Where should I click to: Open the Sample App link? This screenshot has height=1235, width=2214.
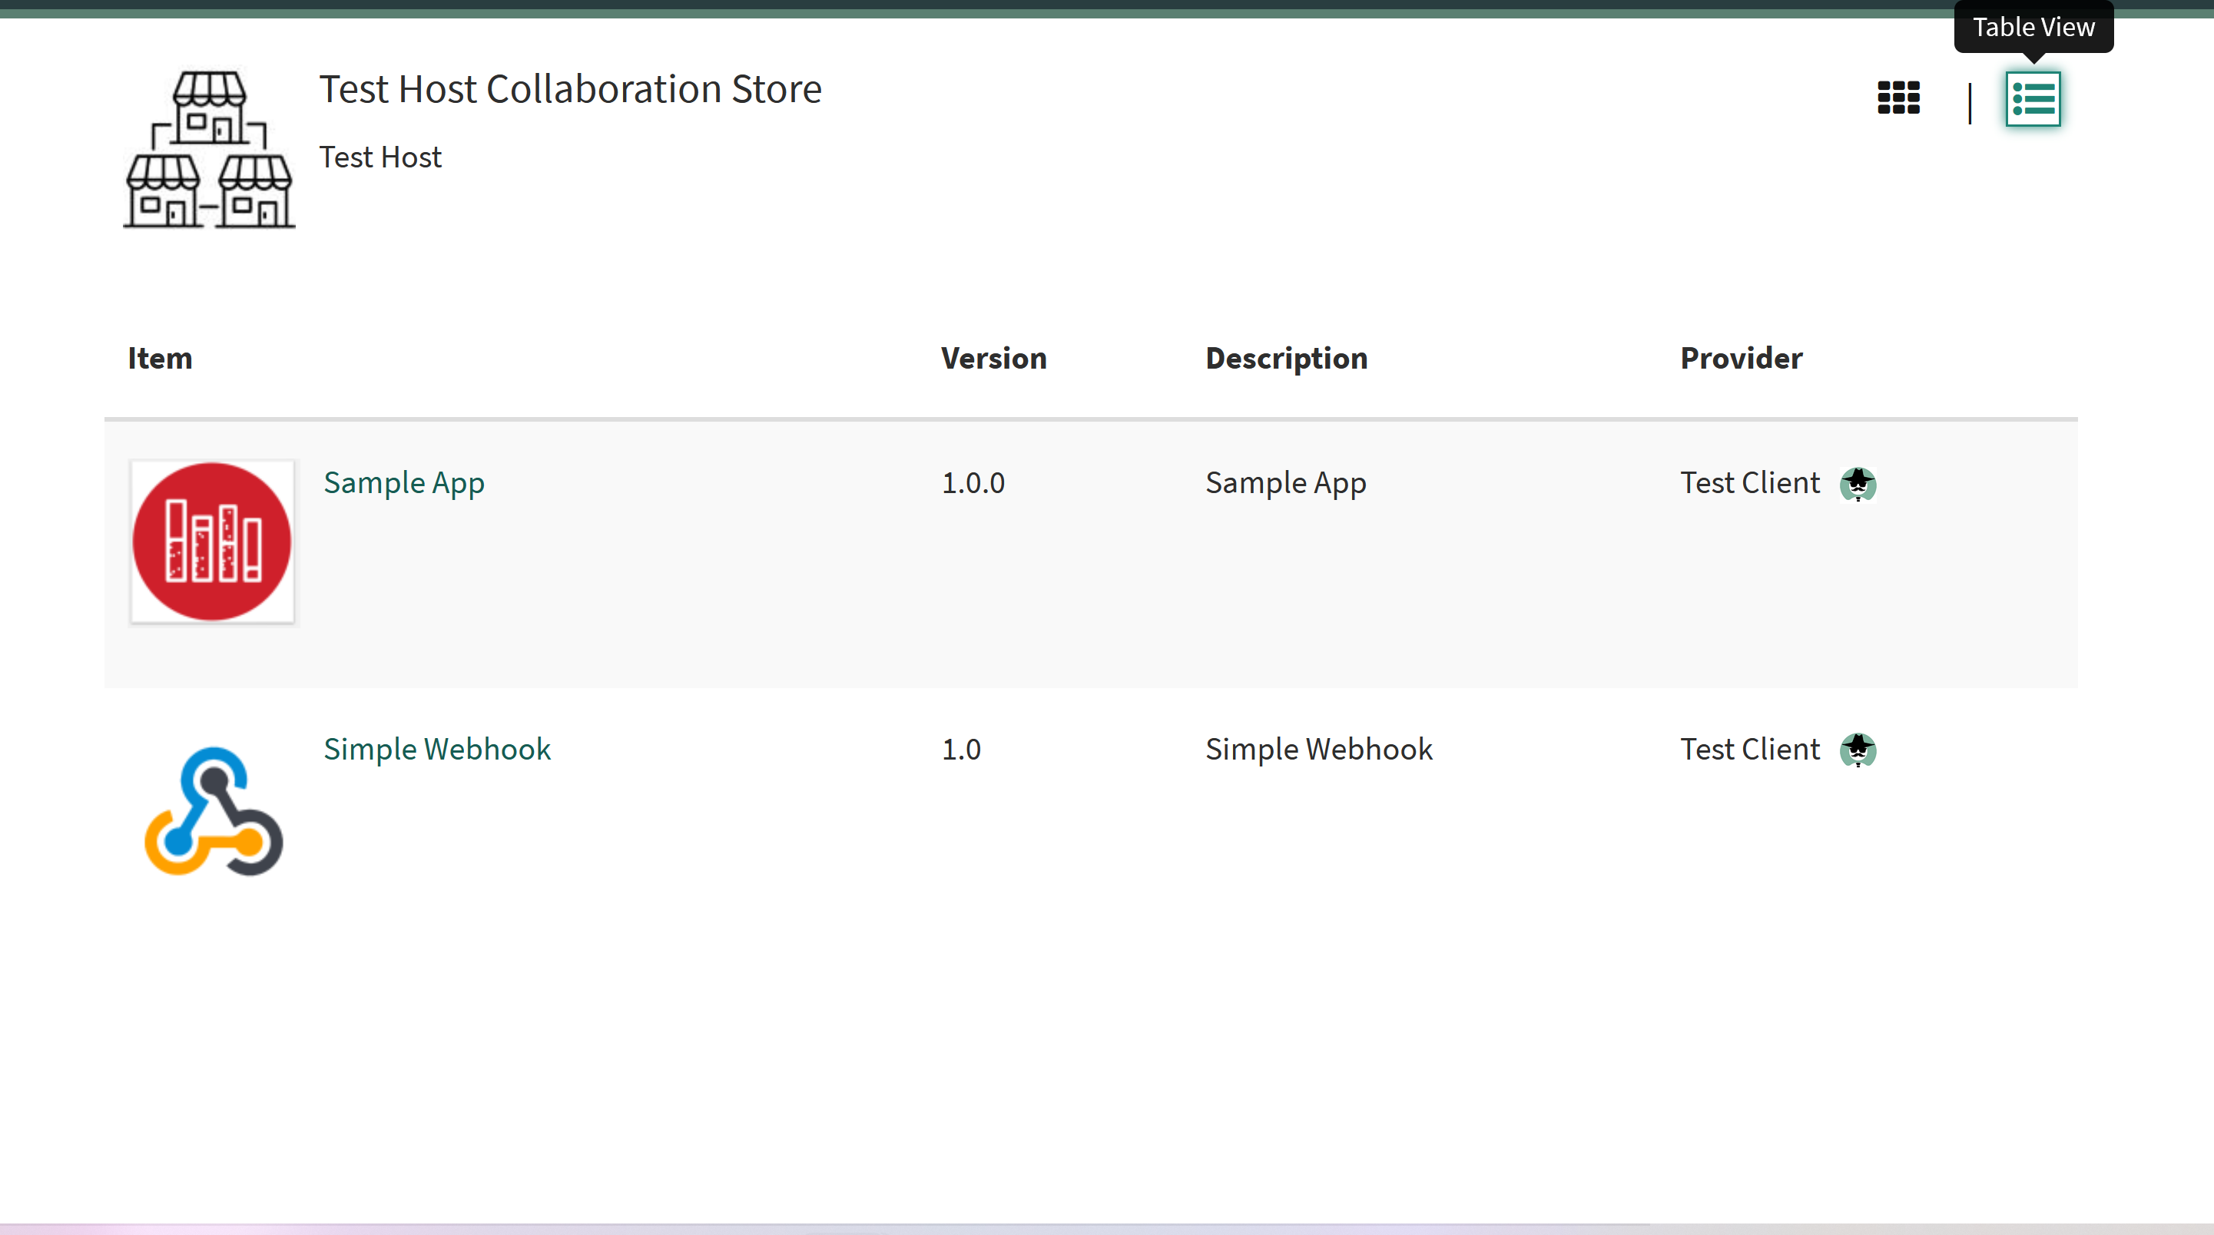pos(404,483)
